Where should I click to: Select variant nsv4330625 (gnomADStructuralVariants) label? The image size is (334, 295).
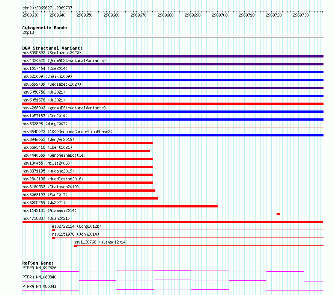[64, 61]
